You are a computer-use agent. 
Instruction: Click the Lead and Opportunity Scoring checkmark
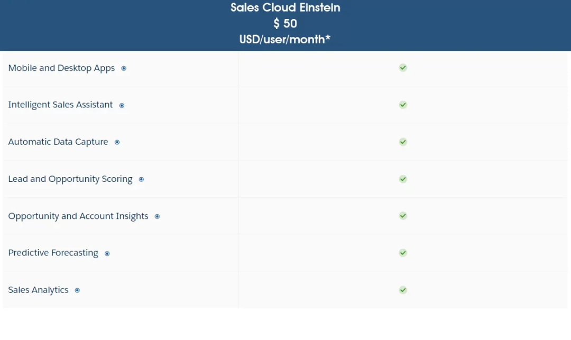(x=403, y=179)
